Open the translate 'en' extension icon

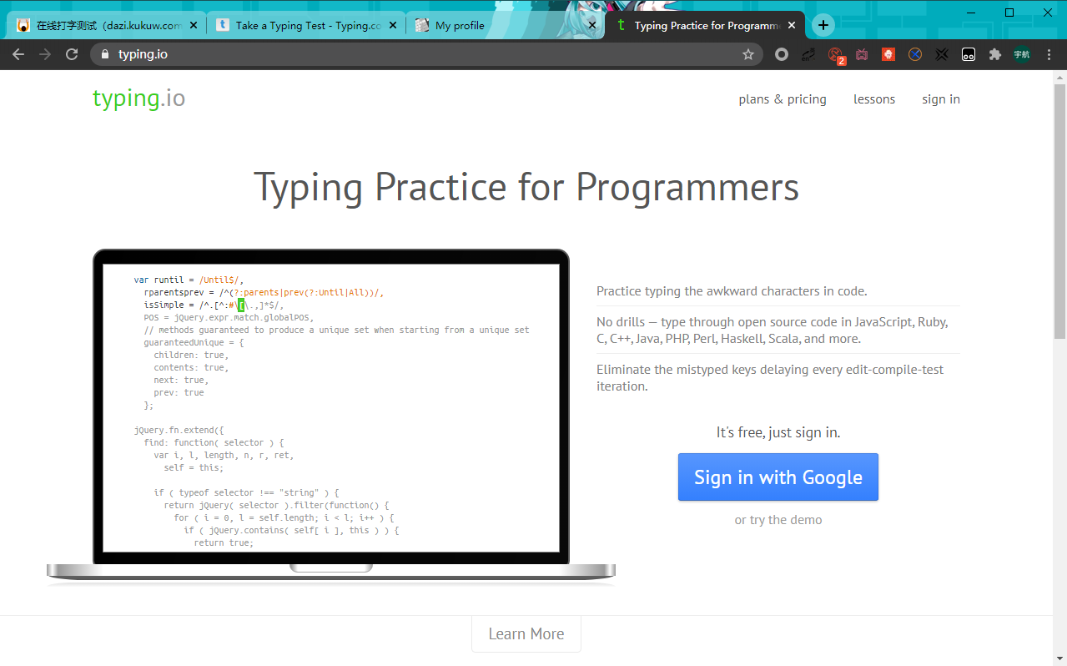point(808,54)
